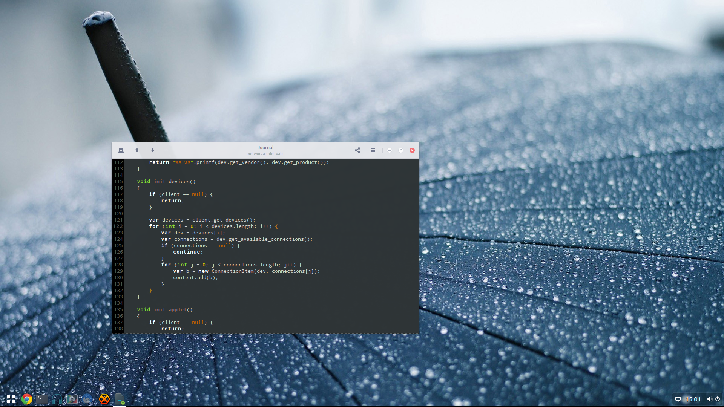This screenshot has height=407, width=724.
Task: Open the power menu tray icon
Action: (718, 399)
